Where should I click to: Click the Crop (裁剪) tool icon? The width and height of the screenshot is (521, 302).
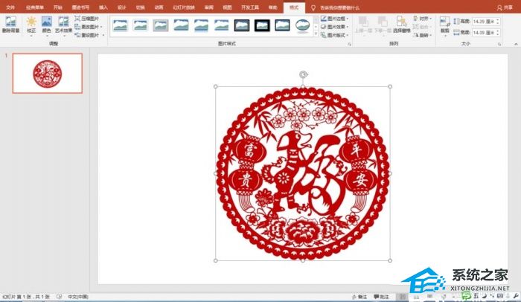point(444,22)
